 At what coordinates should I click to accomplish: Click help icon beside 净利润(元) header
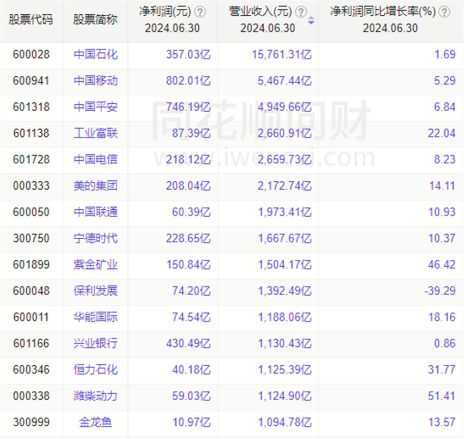[200, 12]
